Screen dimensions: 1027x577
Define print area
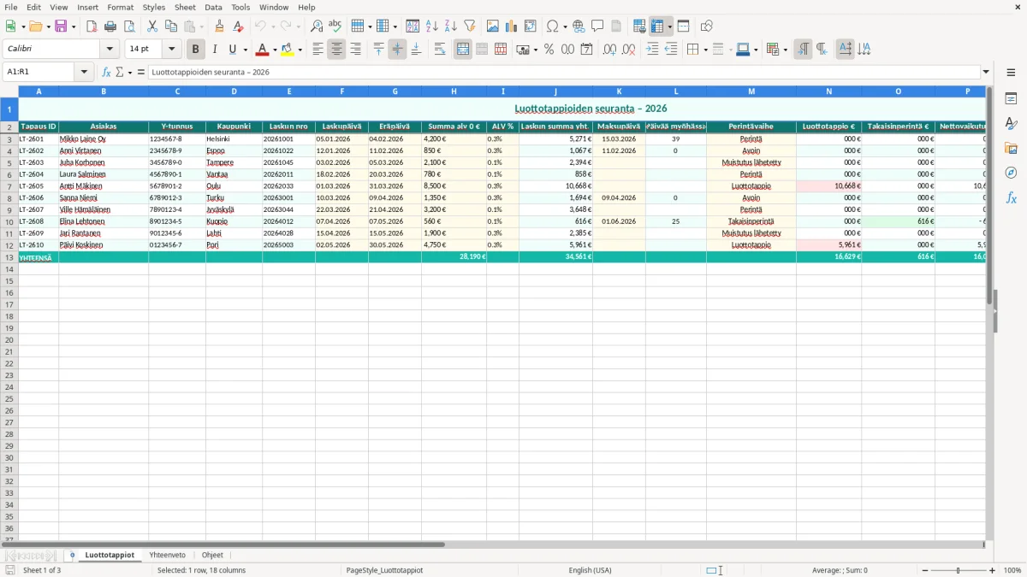[x=639, y=26]
